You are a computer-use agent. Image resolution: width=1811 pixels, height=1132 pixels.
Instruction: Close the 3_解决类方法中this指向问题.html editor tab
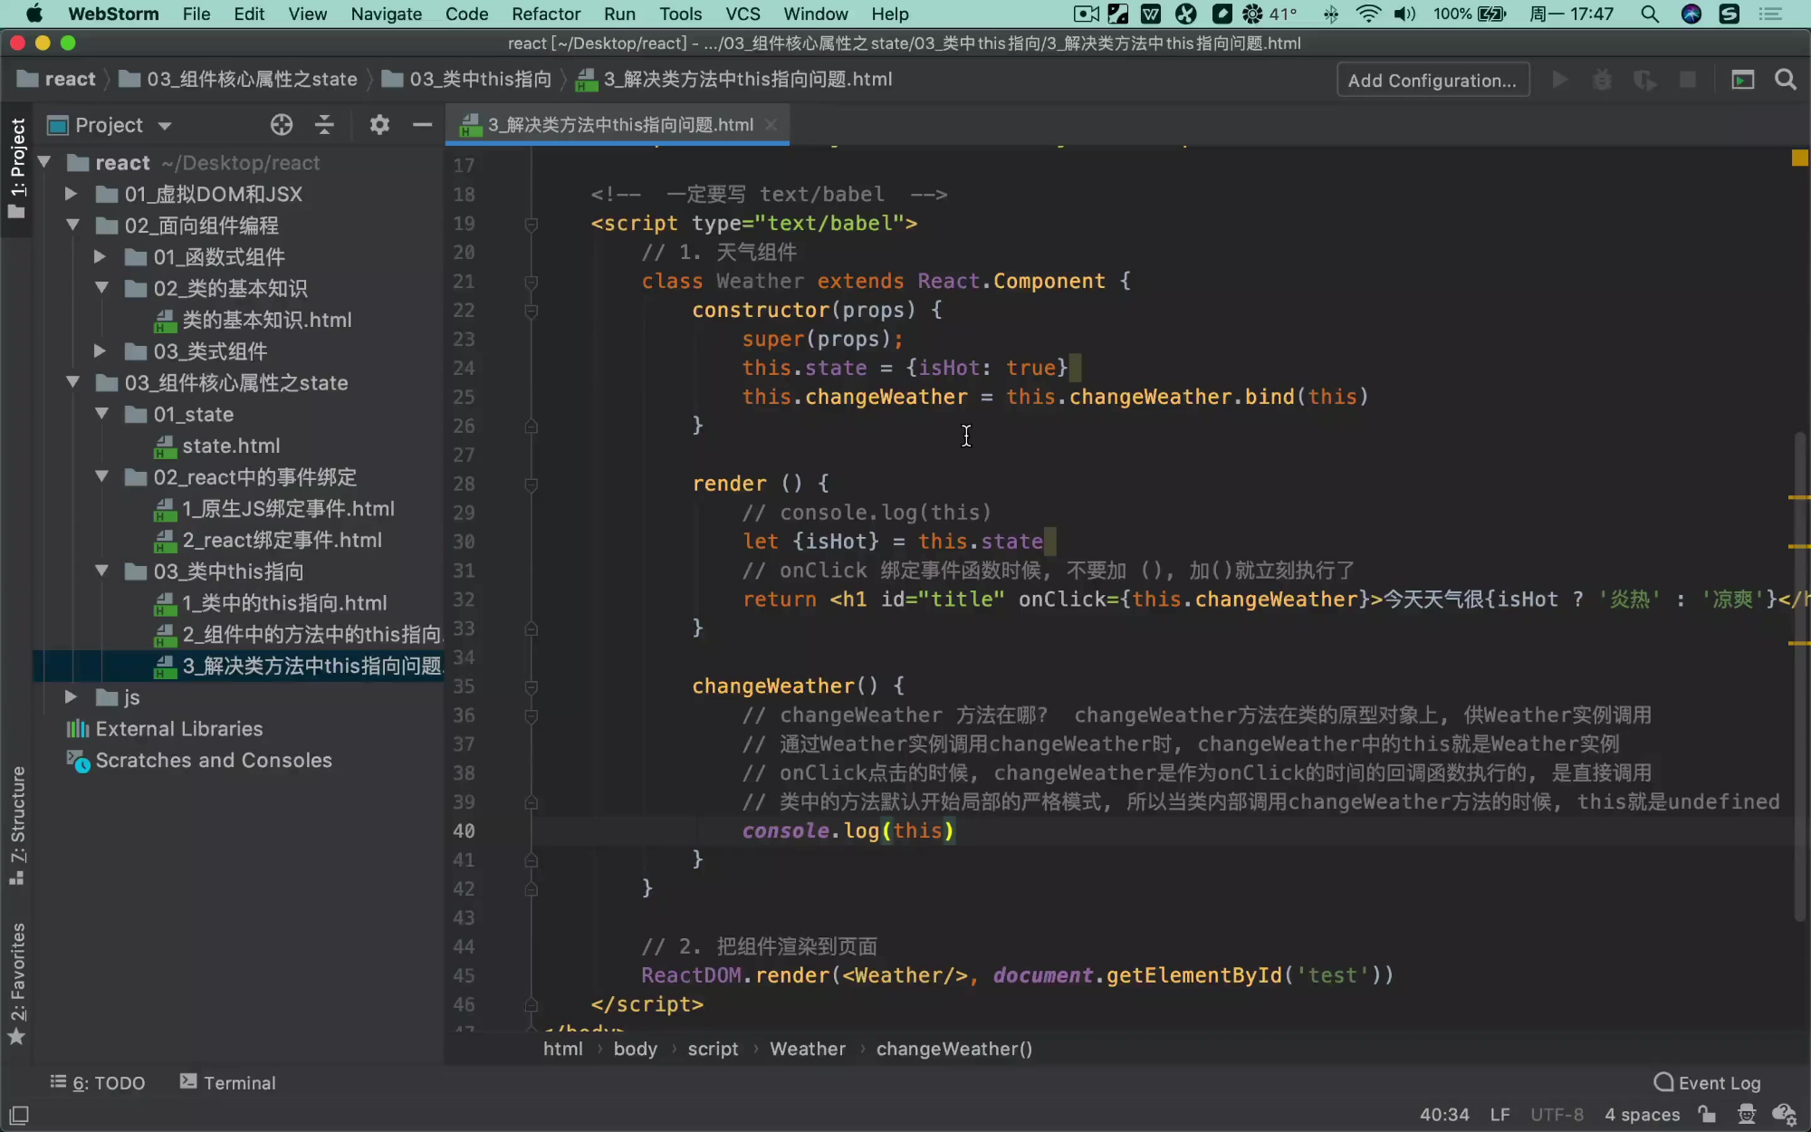pyautogui.click(x=771, y=125)
